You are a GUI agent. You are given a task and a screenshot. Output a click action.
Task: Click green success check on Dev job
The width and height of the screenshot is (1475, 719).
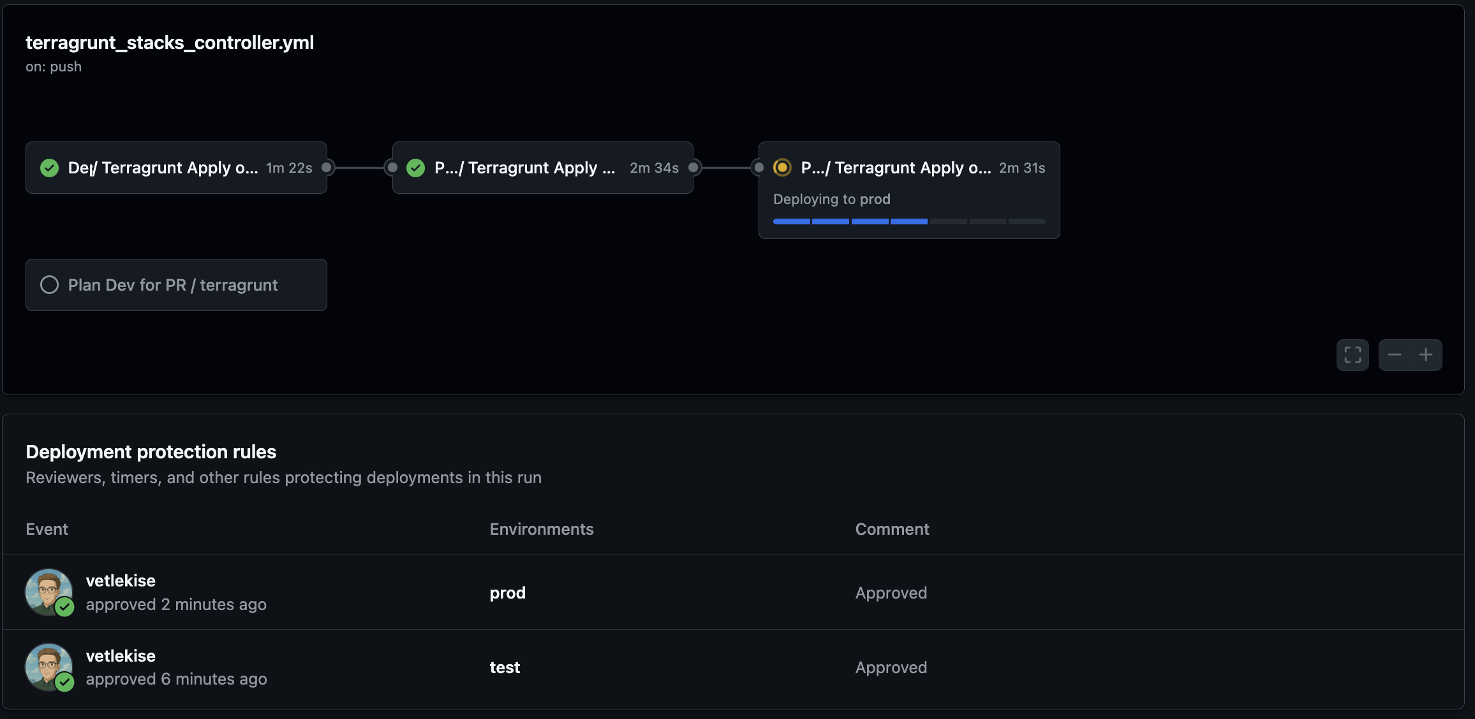point(49,168)
